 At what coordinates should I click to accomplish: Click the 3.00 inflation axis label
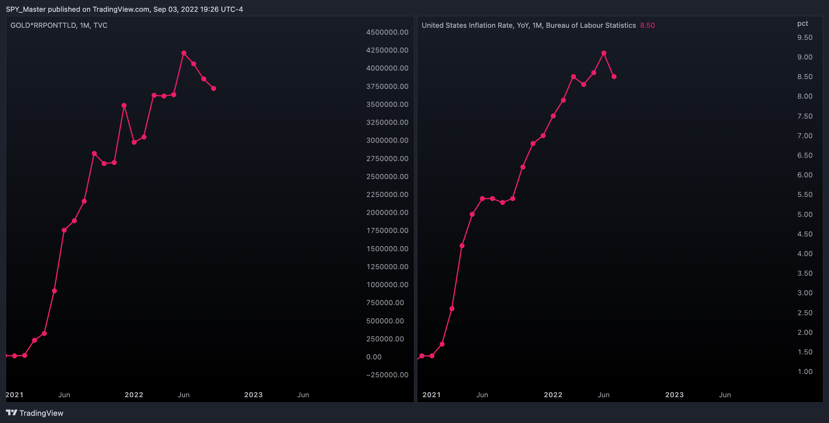(805, 293)
